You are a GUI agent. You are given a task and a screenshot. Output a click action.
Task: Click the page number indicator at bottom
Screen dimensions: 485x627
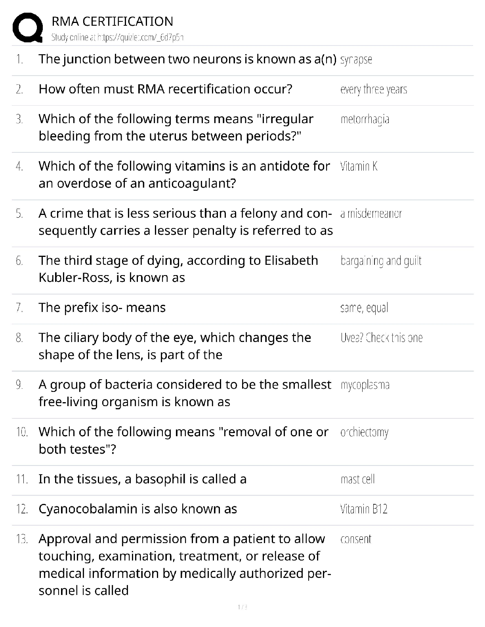click(242, 607)
